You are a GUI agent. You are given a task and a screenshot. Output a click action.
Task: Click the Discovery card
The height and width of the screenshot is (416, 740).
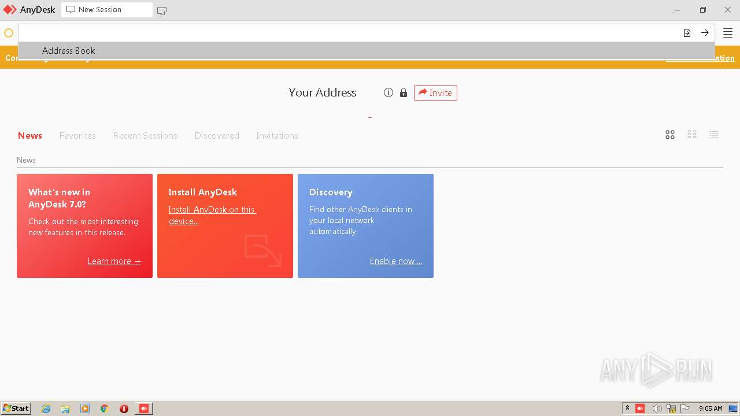tap(365, 226)
